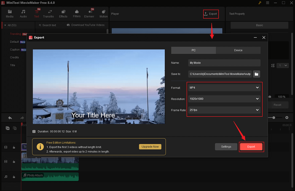
Task: Click the Upgrade Now button
Action: click(x=150, y=147)
